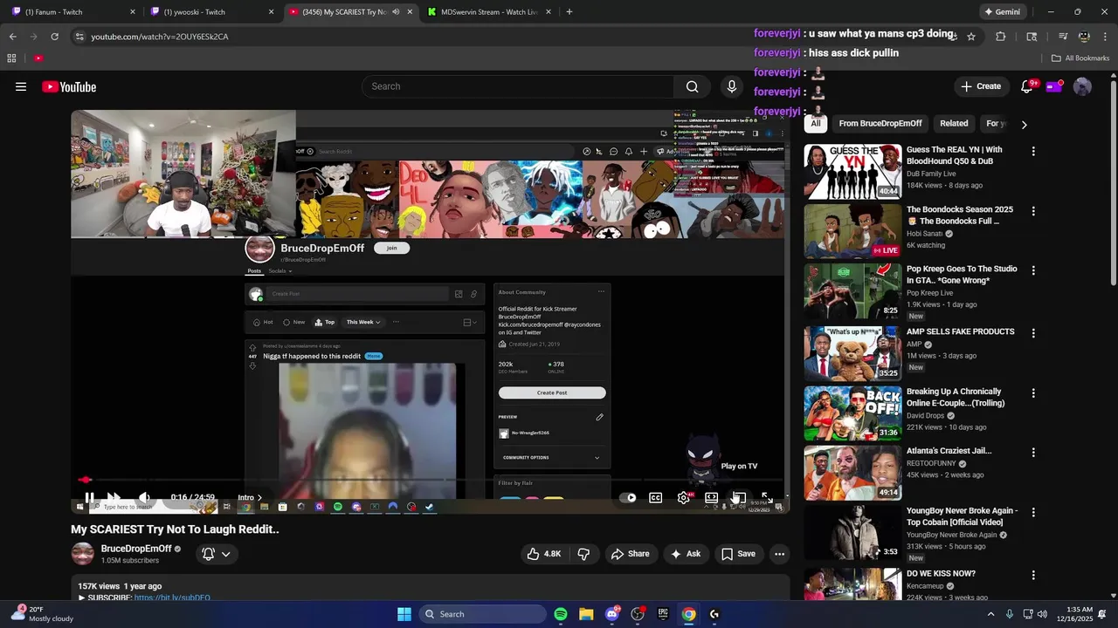The width and height of the screenshot is (1118, 628).
Task: Open the Windows Start menu
Action: pos(404,614)
